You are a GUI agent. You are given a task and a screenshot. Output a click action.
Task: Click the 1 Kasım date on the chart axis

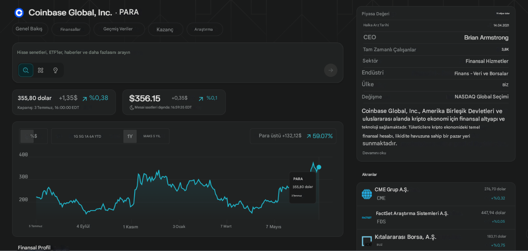pos(131,227)
